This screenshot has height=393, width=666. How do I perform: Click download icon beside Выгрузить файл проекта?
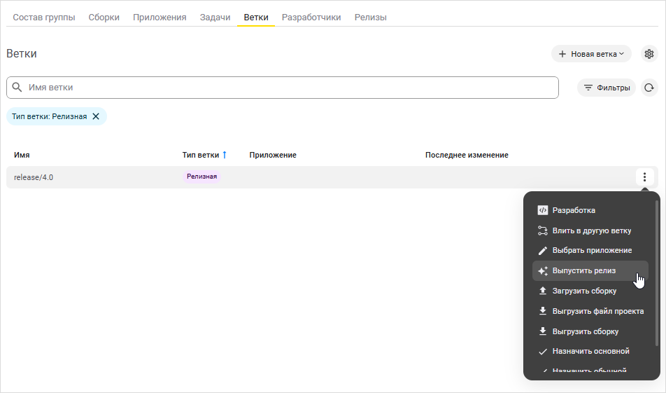pos(542,311)
